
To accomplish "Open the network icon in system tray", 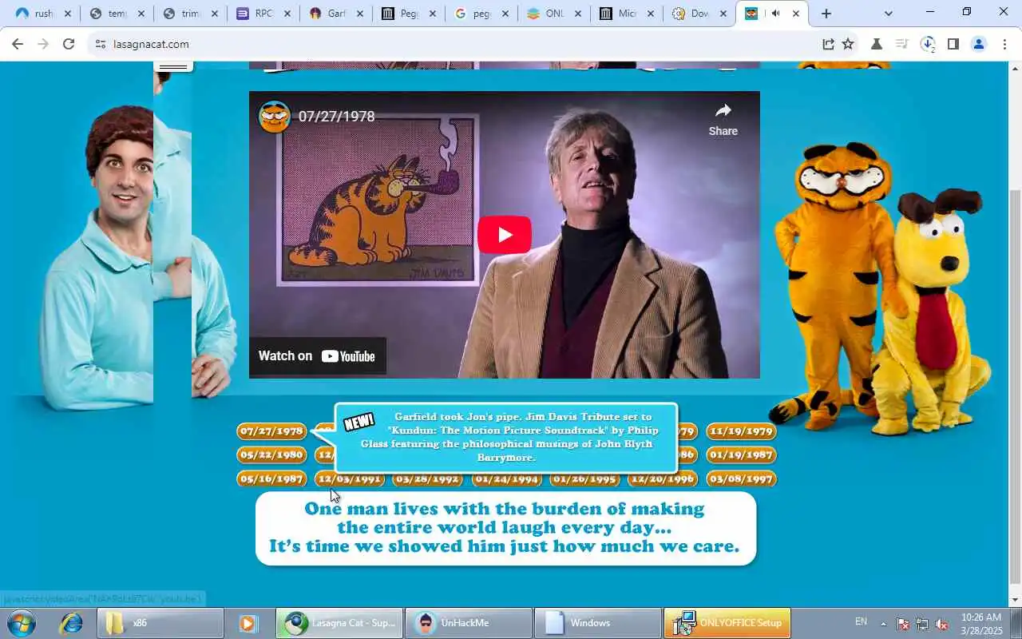I will (922, 624).
